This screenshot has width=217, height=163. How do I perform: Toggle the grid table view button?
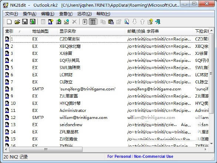[93, 22]
